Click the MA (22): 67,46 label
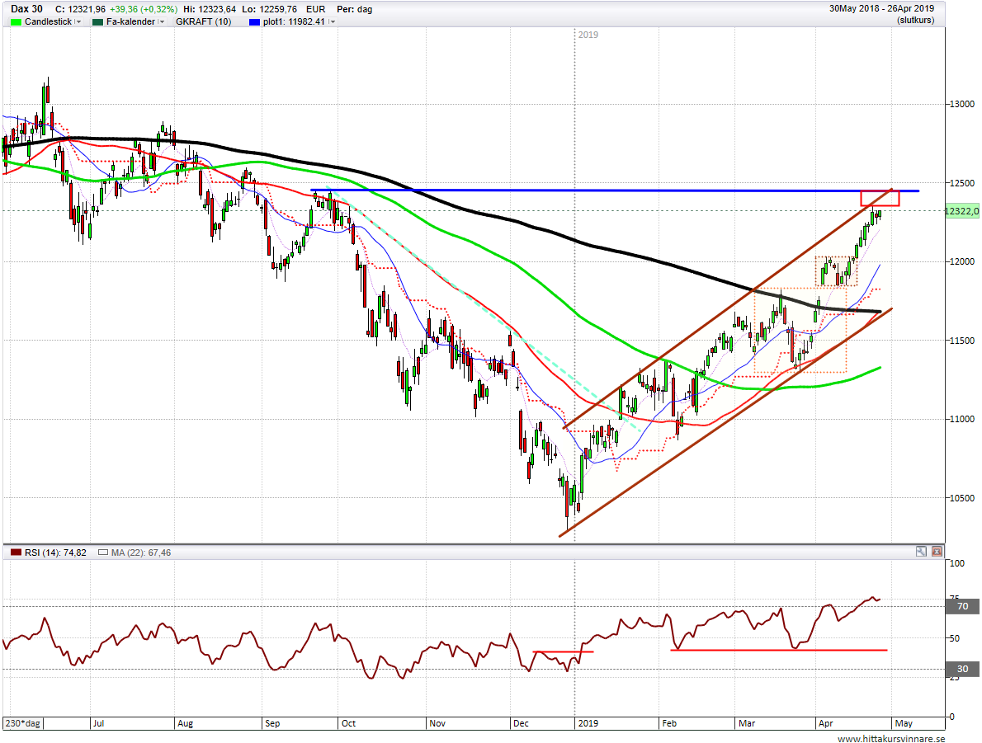This screenshot has height=743, width=982. coord(141,553)
